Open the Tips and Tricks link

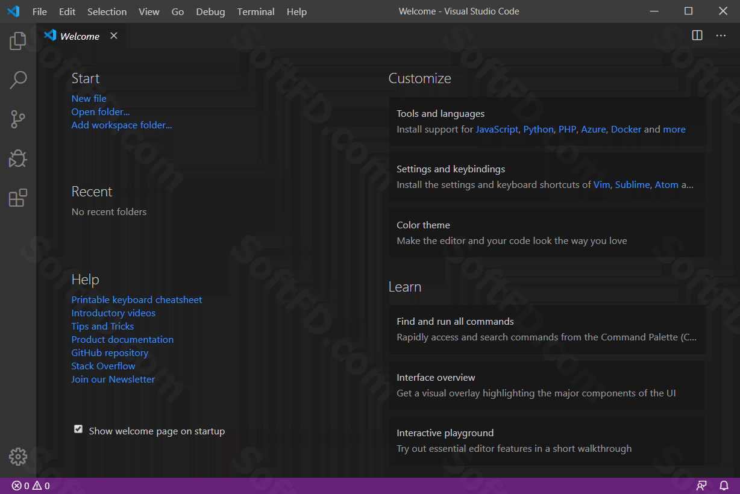(x=102, y=327)
